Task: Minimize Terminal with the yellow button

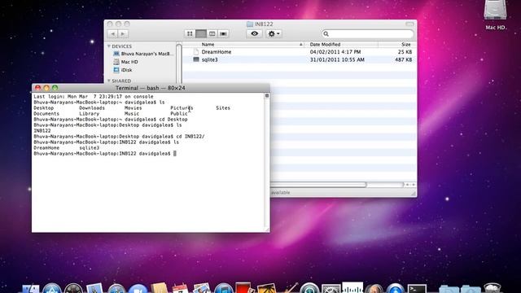Action: [x=46, y=88]
